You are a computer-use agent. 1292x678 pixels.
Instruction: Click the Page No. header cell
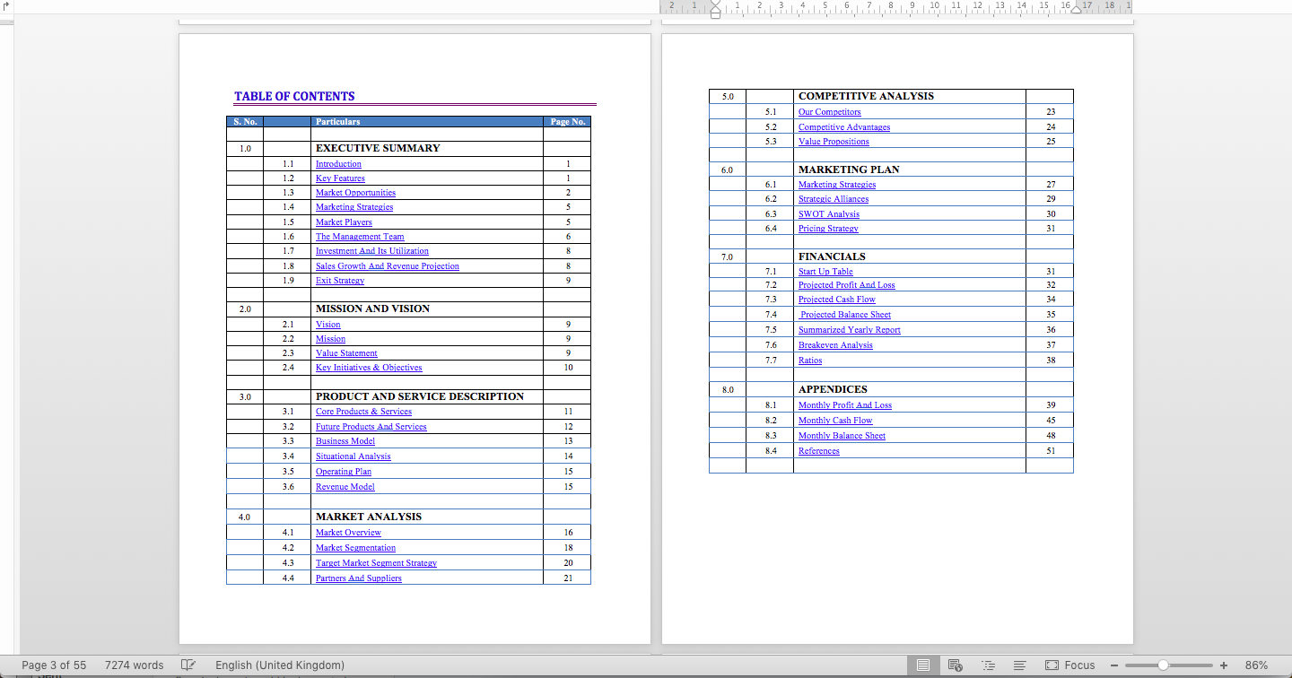point(567,121)
